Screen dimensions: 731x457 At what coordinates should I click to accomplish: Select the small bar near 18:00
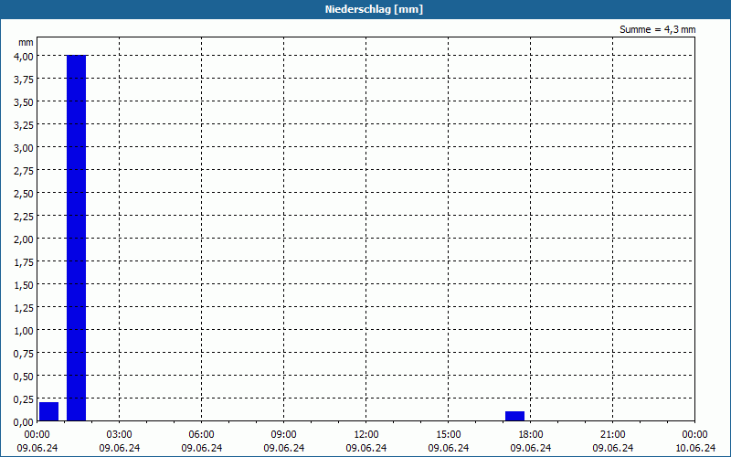click(x=514, y=416)
